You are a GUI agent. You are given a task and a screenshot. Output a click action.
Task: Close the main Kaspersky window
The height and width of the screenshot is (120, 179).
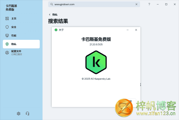[175, 4]
